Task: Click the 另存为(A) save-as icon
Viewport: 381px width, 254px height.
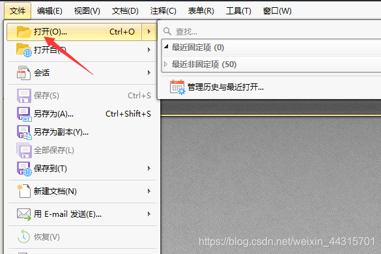Action: pos(24,114)
